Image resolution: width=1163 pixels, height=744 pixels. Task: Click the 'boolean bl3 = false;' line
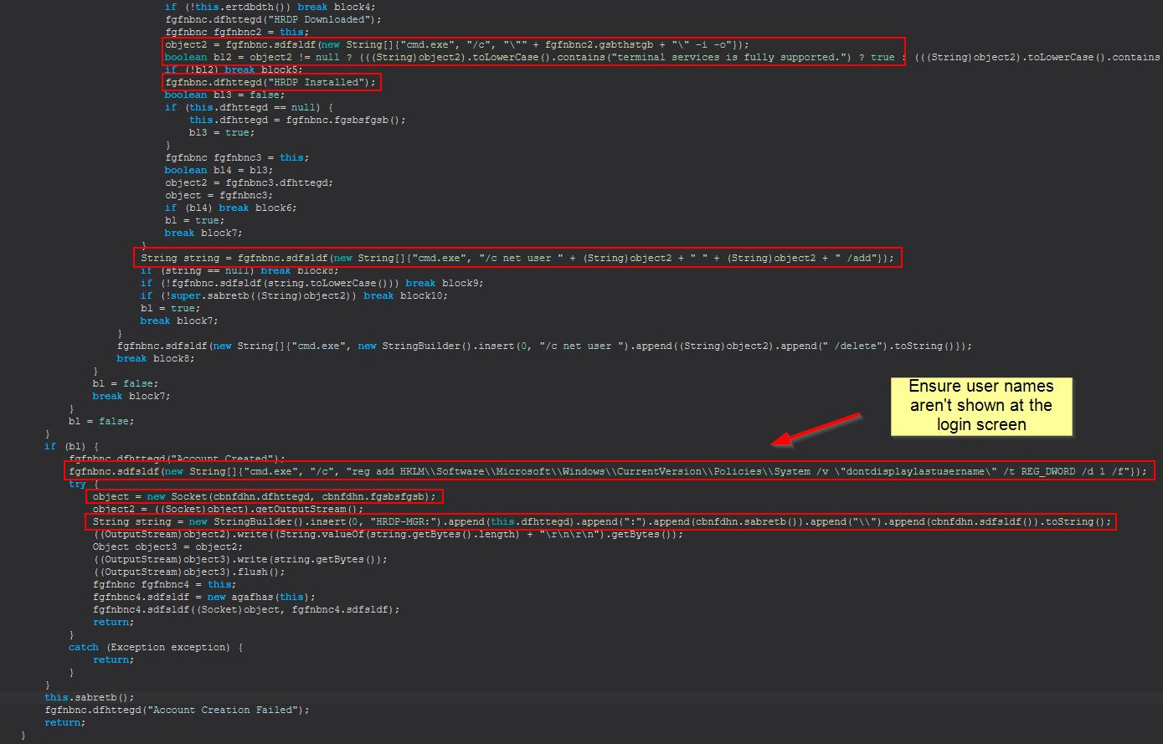coord(224,95)
